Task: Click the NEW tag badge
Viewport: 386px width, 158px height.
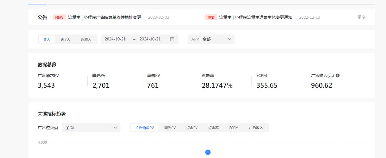Action: [x=59, y=17]
